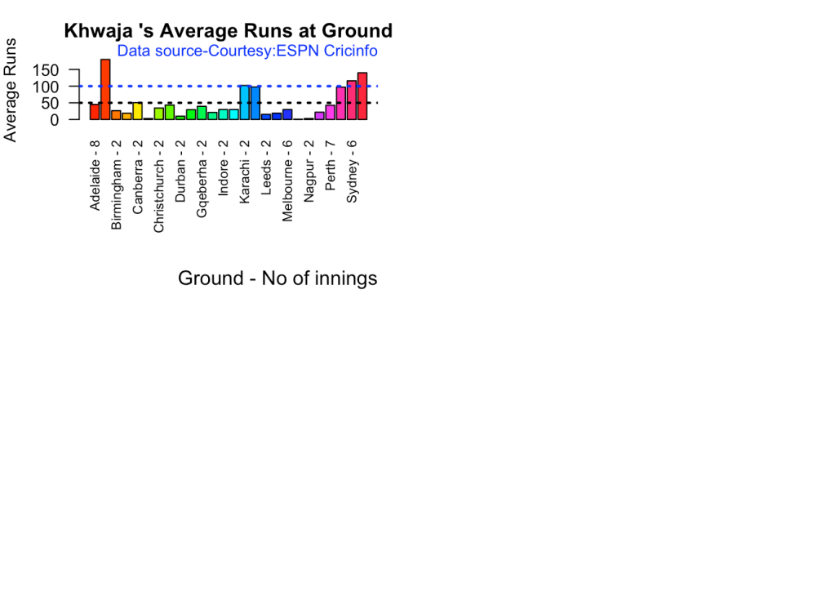Select the "Average Runs" y-axis label
Screen dimensions: 835x597
11,90
